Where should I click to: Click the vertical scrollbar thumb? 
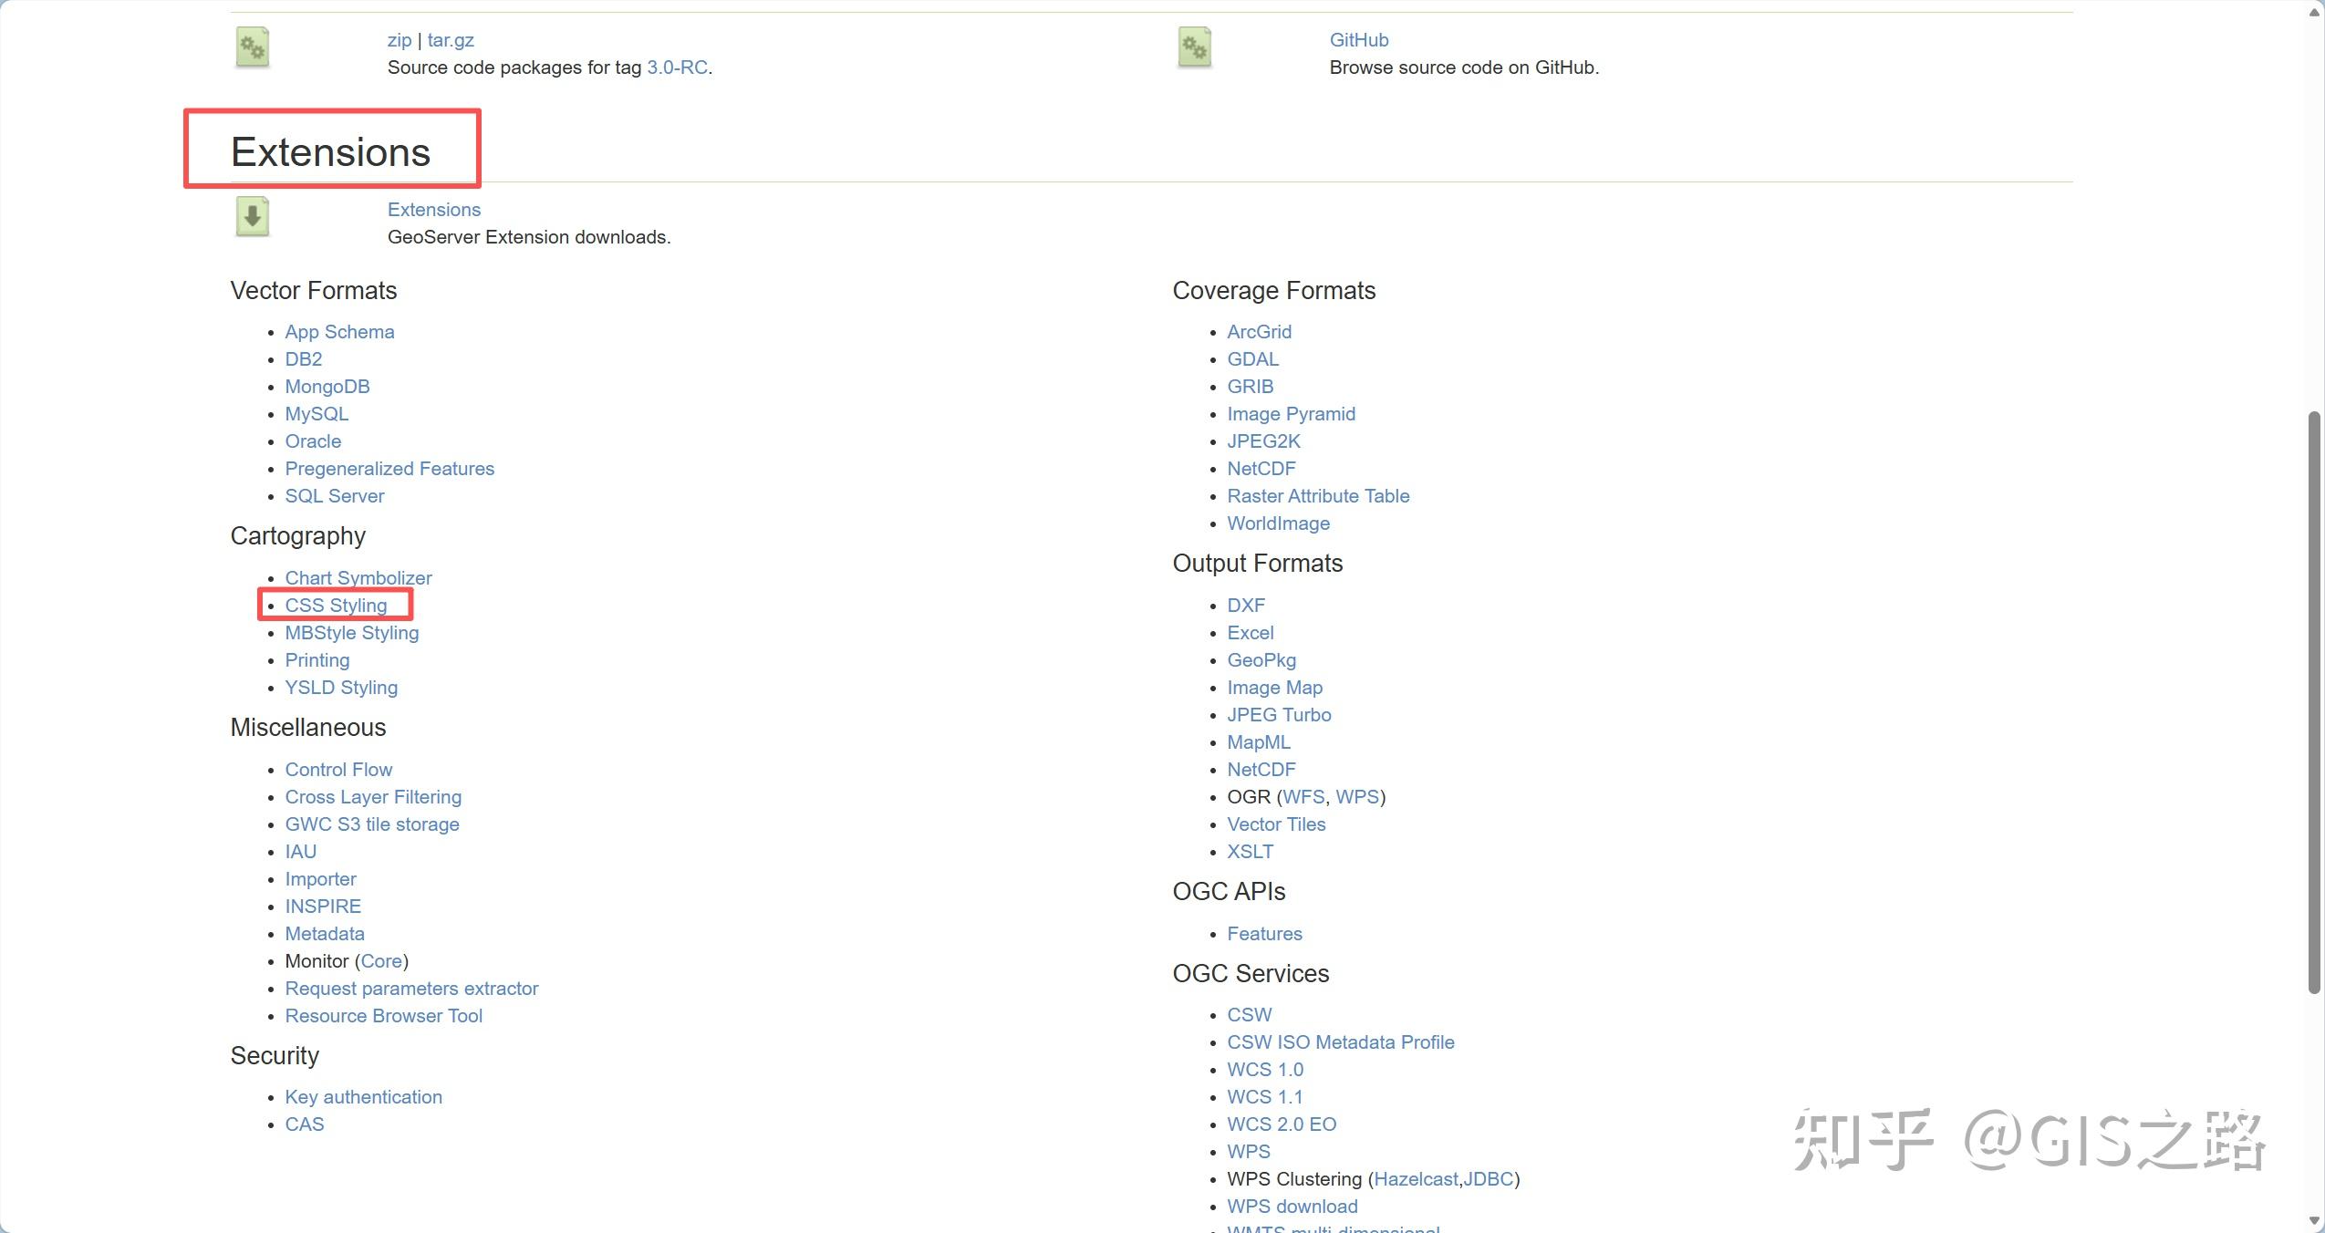click(x=2313, y=702)
